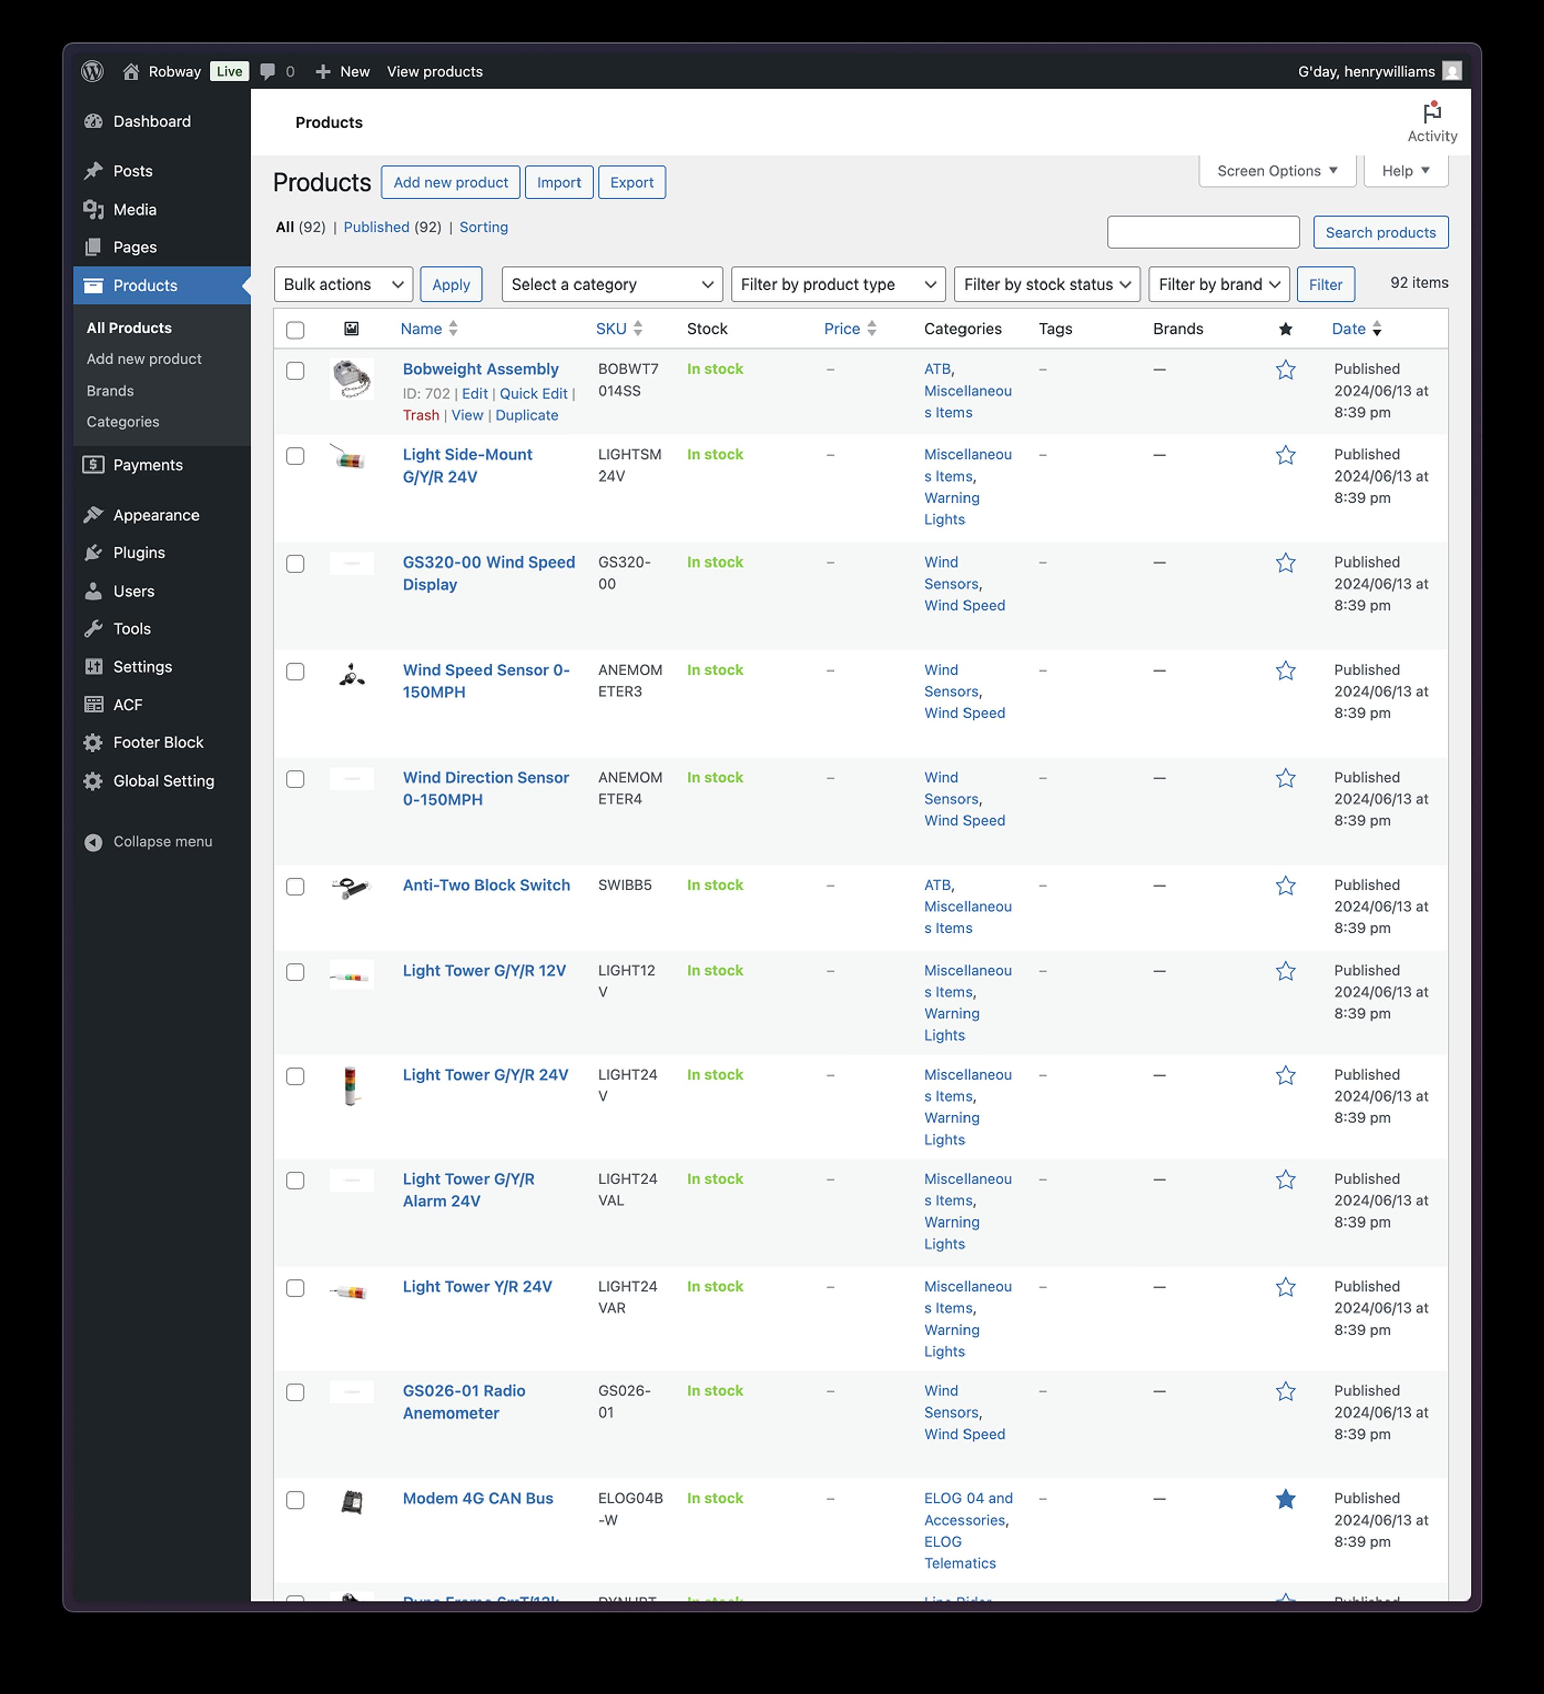Expand the Filter by stock status dropdown
1544x1694 pixels.
[x=1046, y=284]
